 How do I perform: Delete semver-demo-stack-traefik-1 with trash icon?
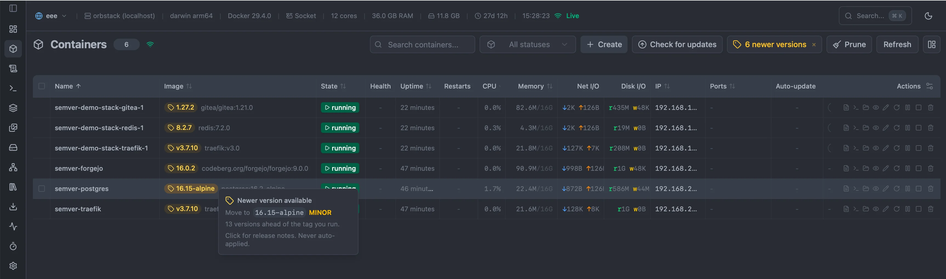931,148
